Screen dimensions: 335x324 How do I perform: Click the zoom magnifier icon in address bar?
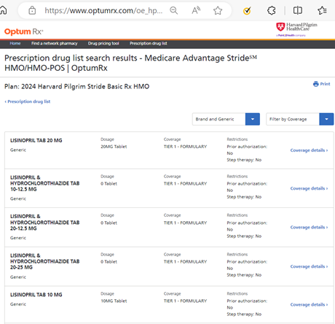[x=174, y=10]
